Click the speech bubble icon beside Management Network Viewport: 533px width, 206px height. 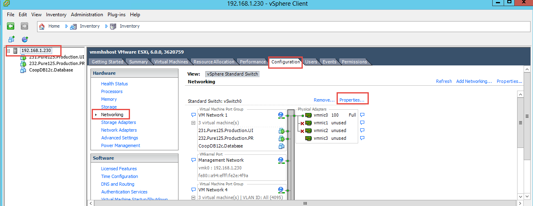[x=194, y=160]
